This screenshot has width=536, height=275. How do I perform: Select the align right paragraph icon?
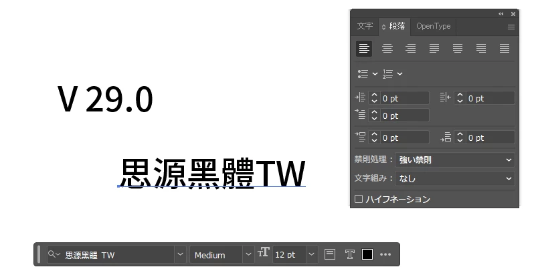(x=411, y=48)
